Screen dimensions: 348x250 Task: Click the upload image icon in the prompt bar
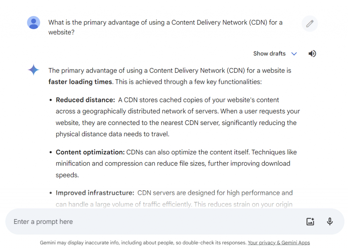coord(310,222)
